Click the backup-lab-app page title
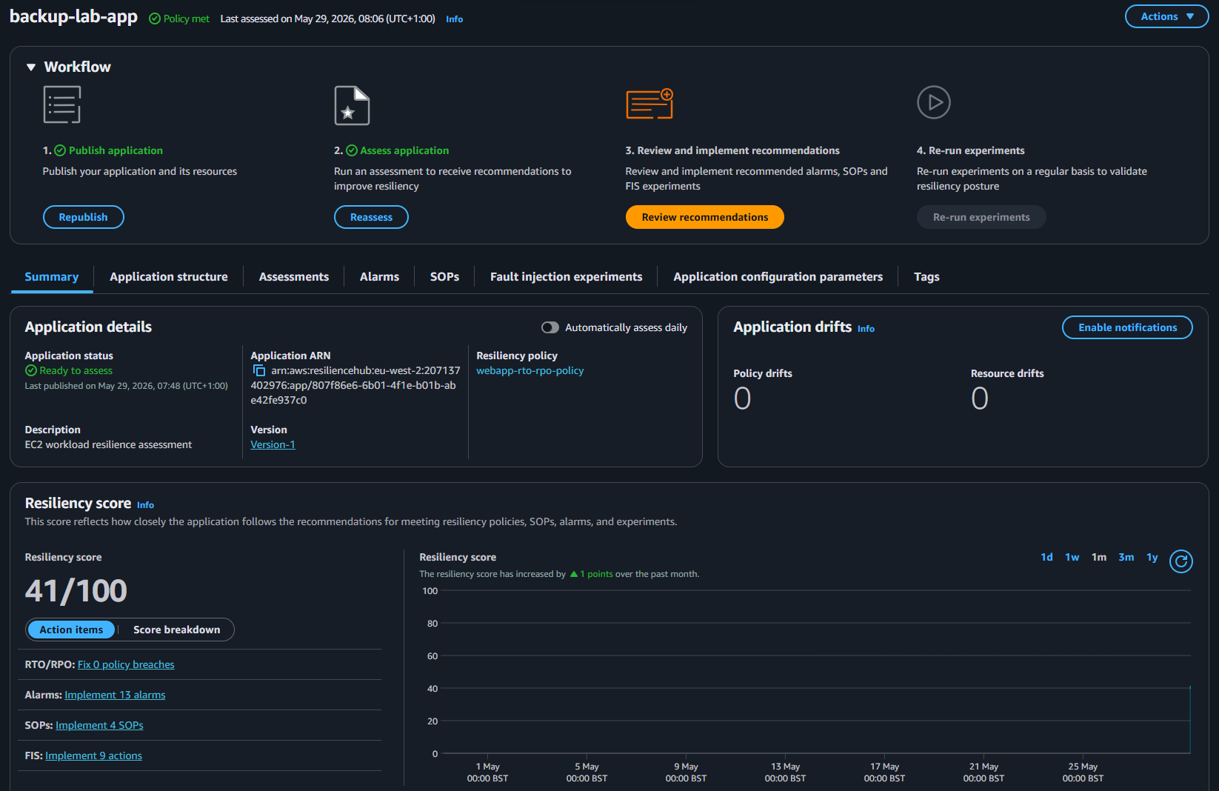The width and height of the screenshot is (1219, 791). pos(73,16)
